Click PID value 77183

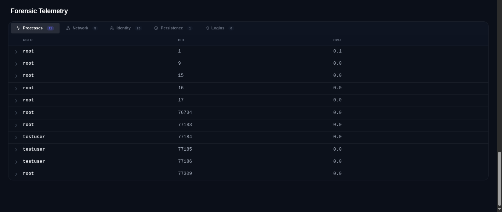[185, 125]
